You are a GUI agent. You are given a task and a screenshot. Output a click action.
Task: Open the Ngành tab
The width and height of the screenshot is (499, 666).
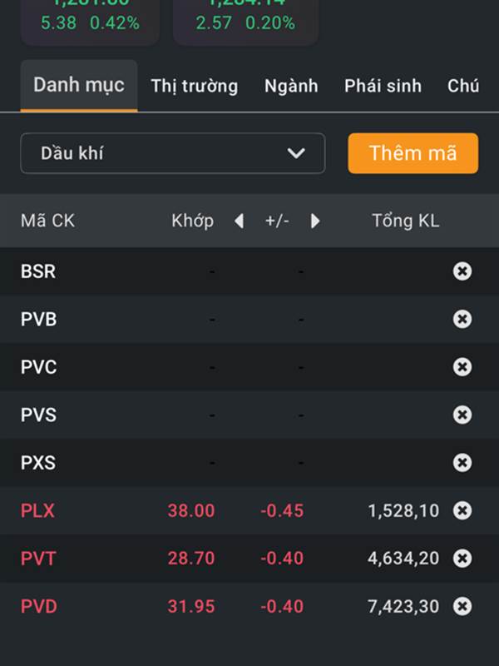pyautogui.click(x=291, y=86)
